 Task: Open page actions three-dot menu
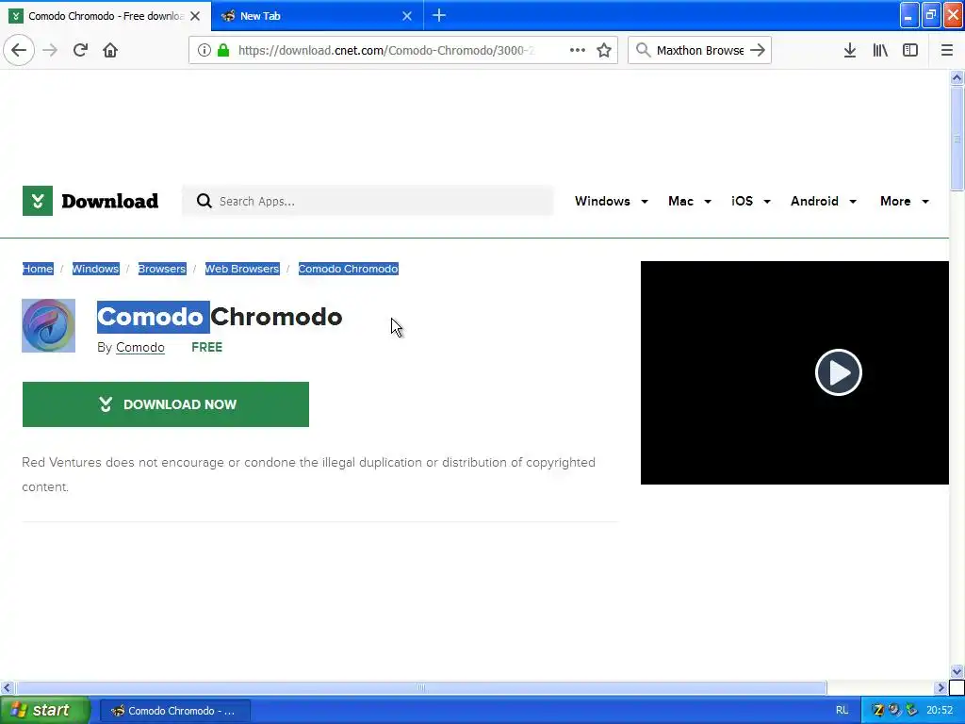coord(578,50)
